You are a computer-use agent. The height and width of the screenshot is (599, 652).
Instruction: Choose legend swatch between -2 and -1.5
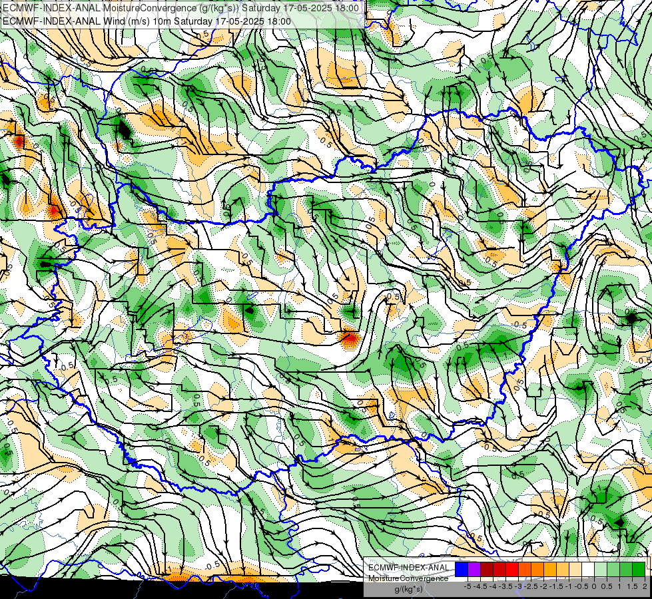point(550,569)
